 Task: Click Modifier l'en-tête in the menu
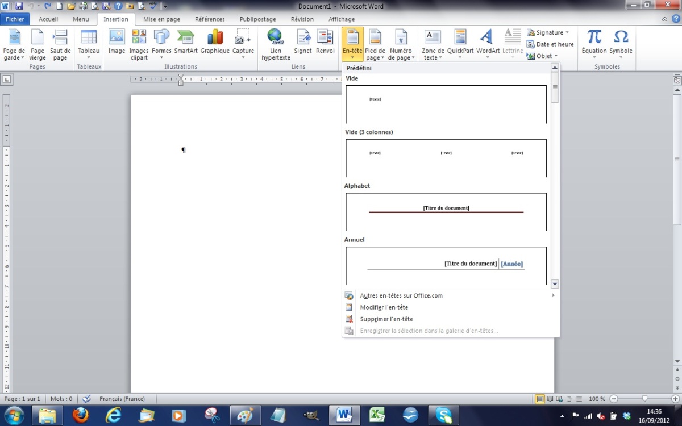point(384,307)
